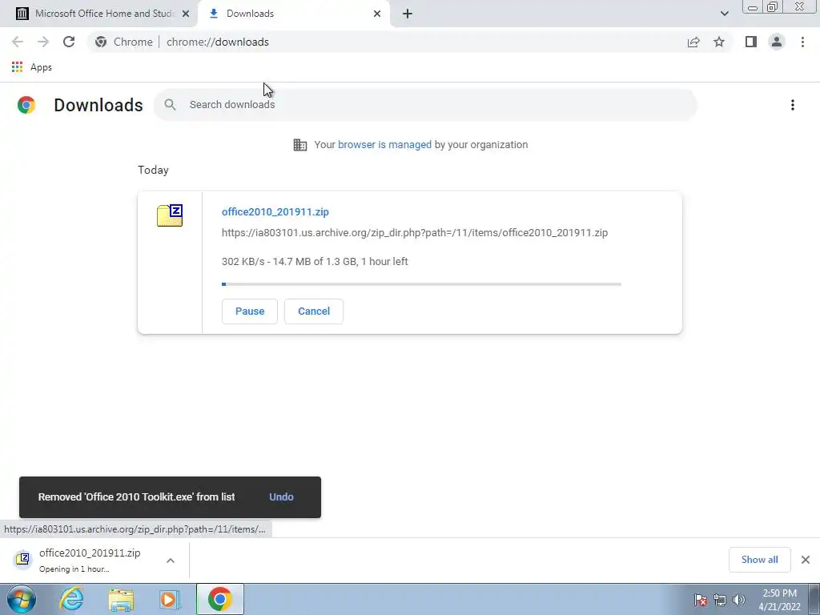Click the '302 KB/s - 14.7 MB of 1.3 GB' status text
820x615 pixels.
pyautogui.click(x=315, y=262)
